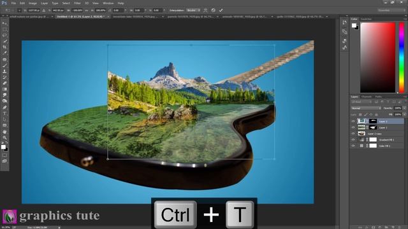The width and height of the screenshot is (408, 229).
Task: Switch to the Paths tab
Action: [378, 97]
